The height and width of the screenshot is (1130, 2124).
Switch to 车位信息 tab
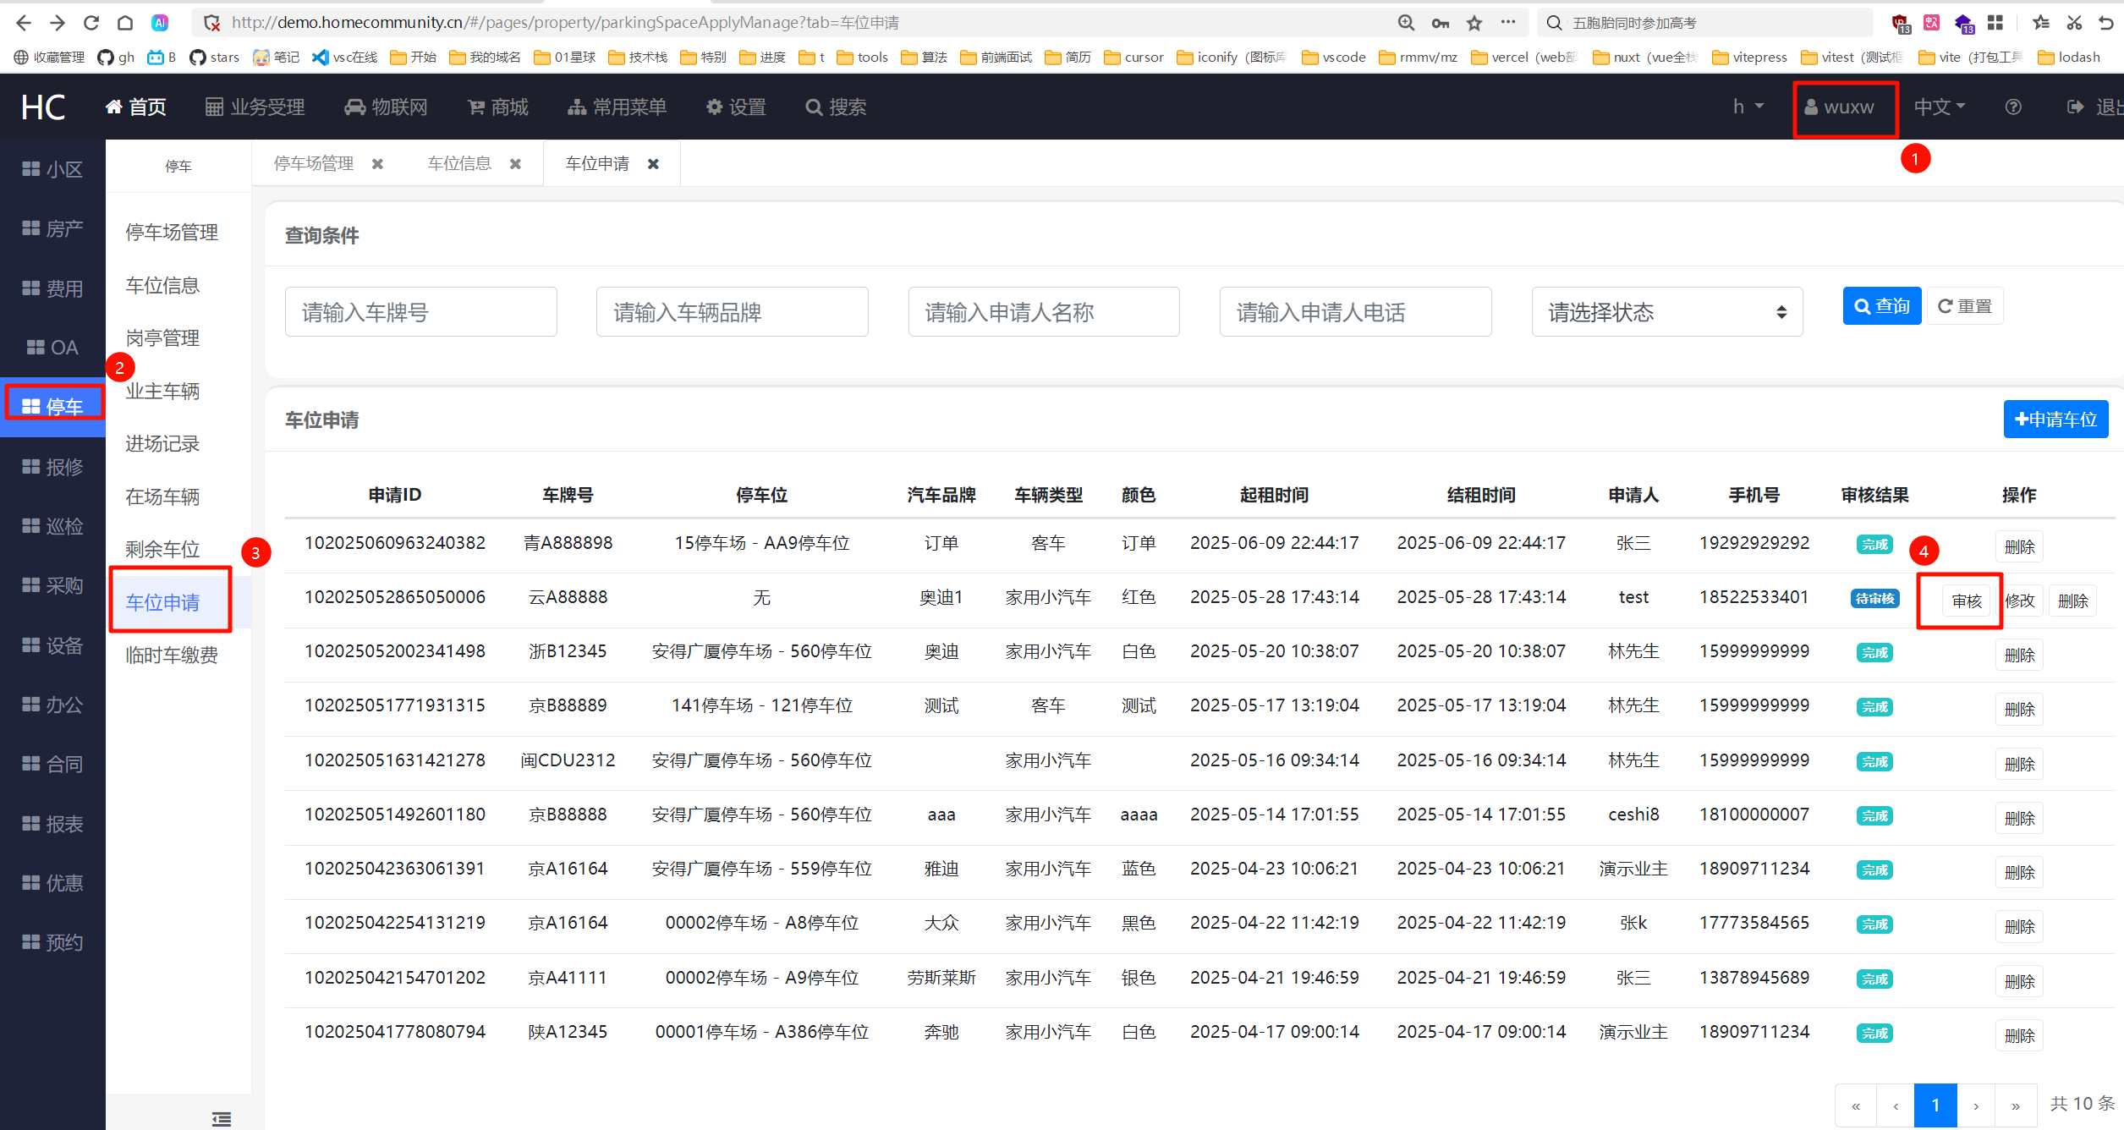459,164
